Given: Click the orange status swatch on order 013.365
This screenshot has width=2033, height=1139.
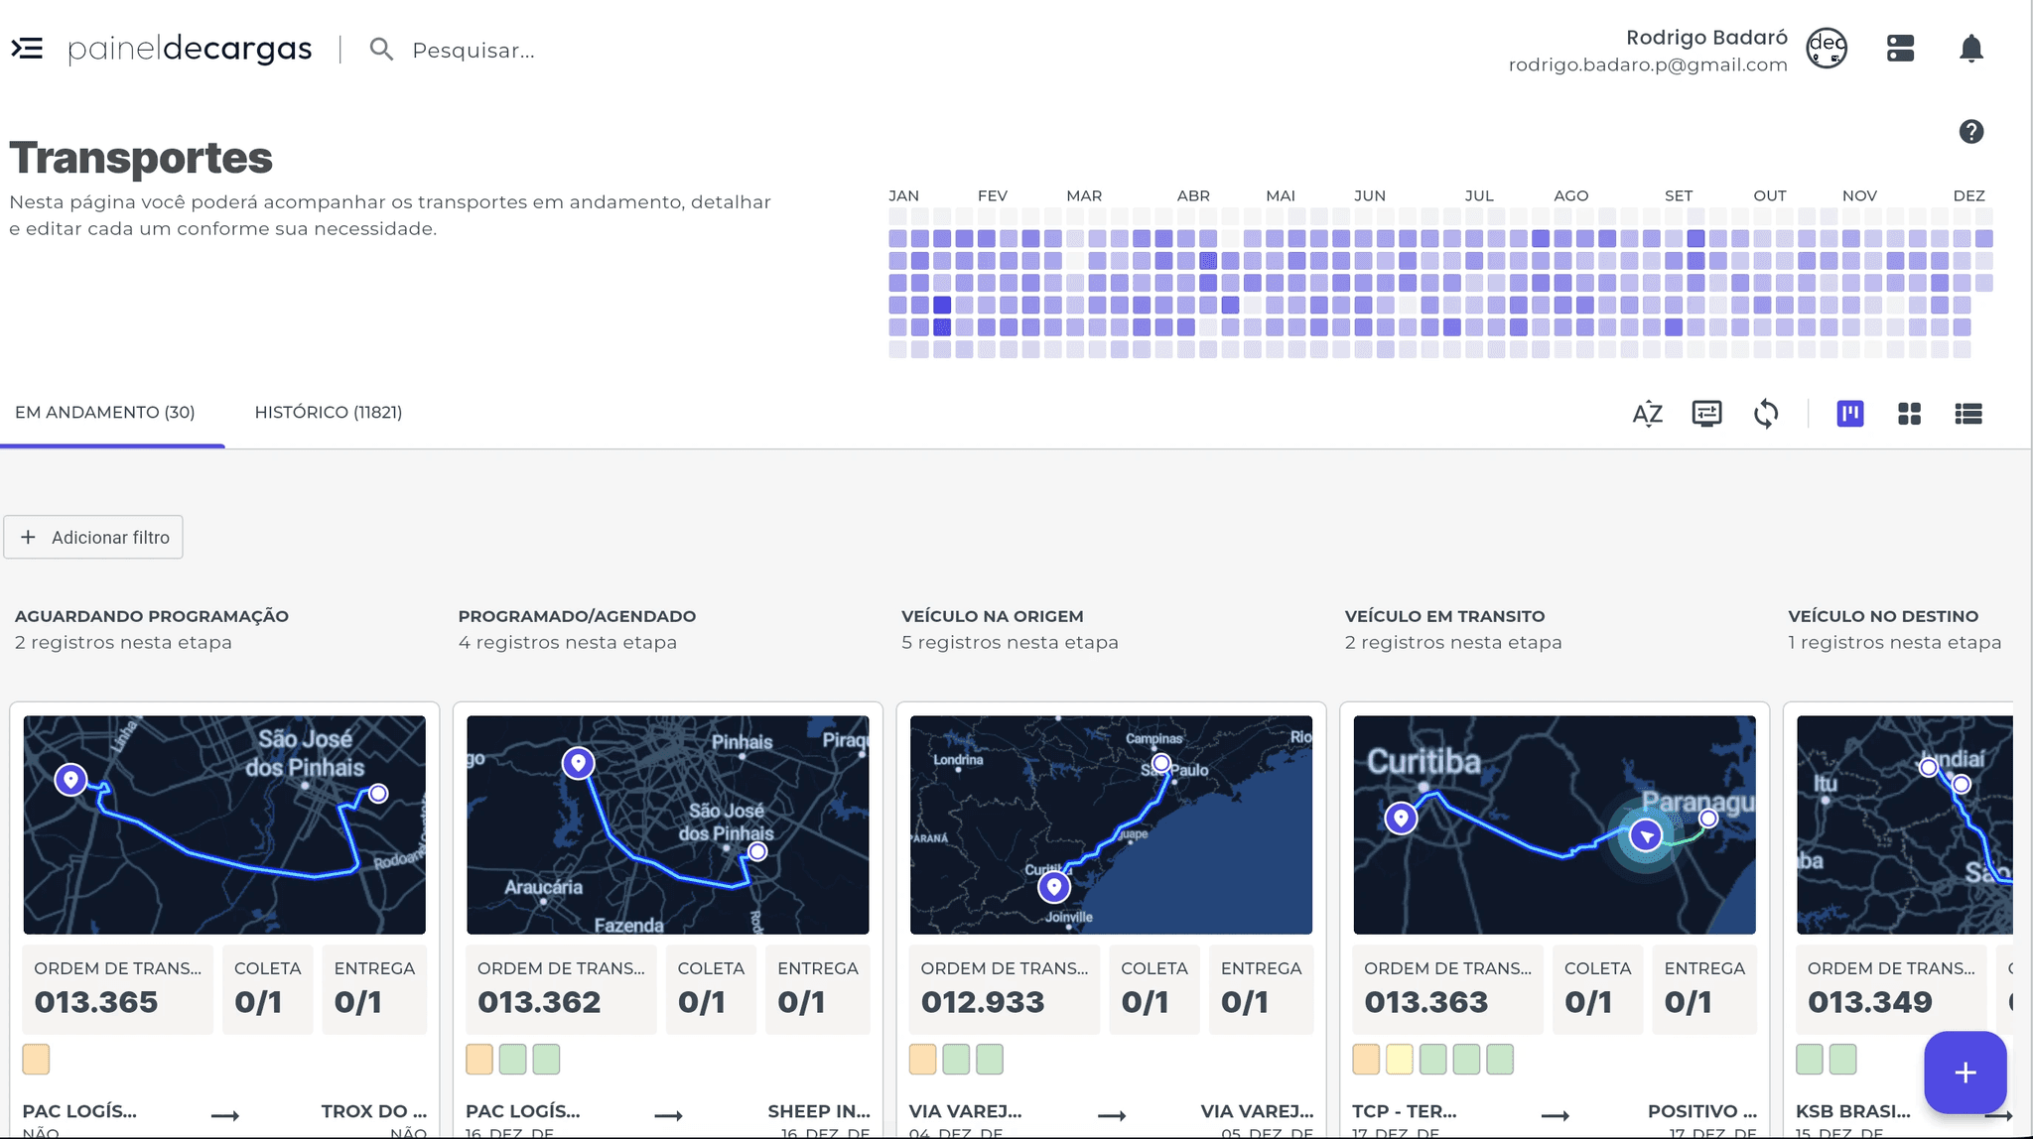Looking at the screenshot, I should [x=36, y=1060].
